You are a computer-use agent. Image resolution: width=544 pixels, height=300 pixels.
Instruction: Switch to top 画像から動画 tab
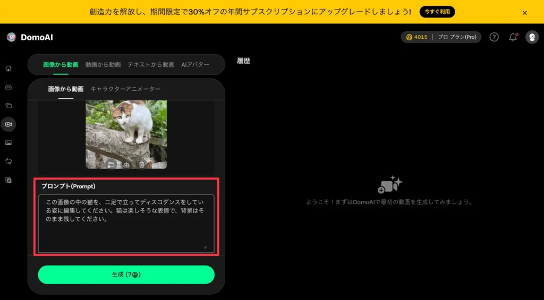(61, 65)
